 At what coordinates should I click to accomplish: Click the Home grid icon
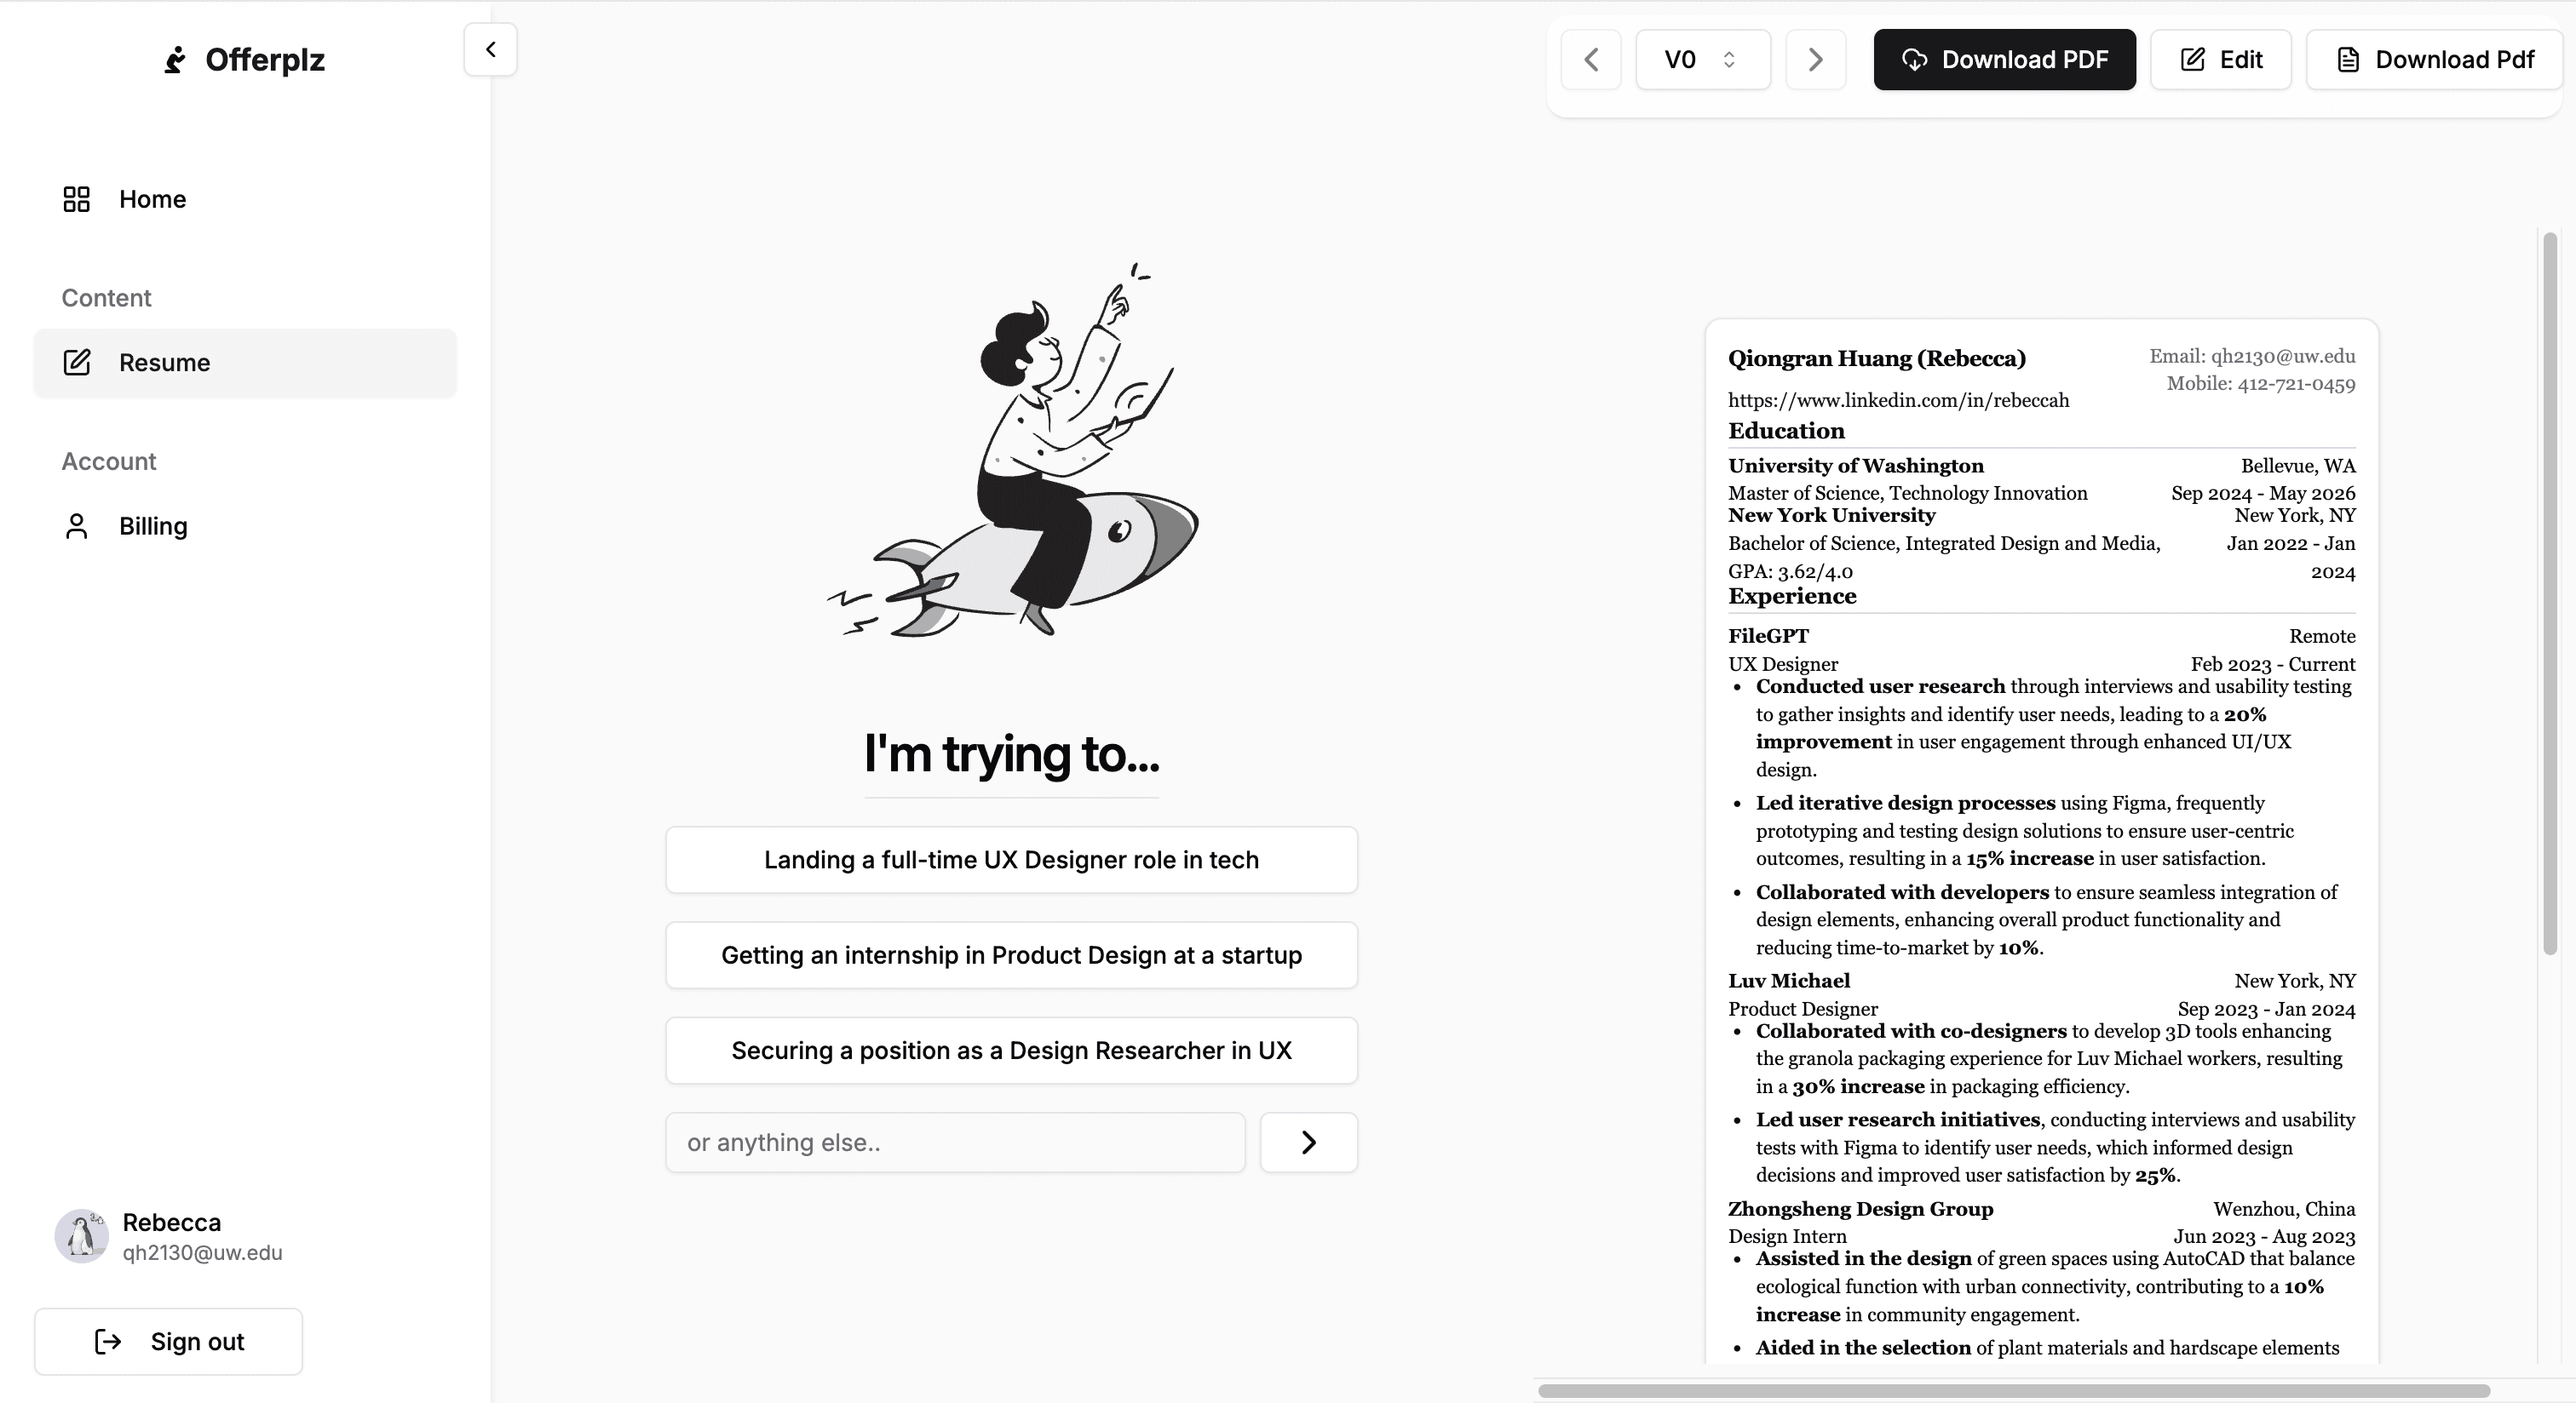tap(77, 199)
